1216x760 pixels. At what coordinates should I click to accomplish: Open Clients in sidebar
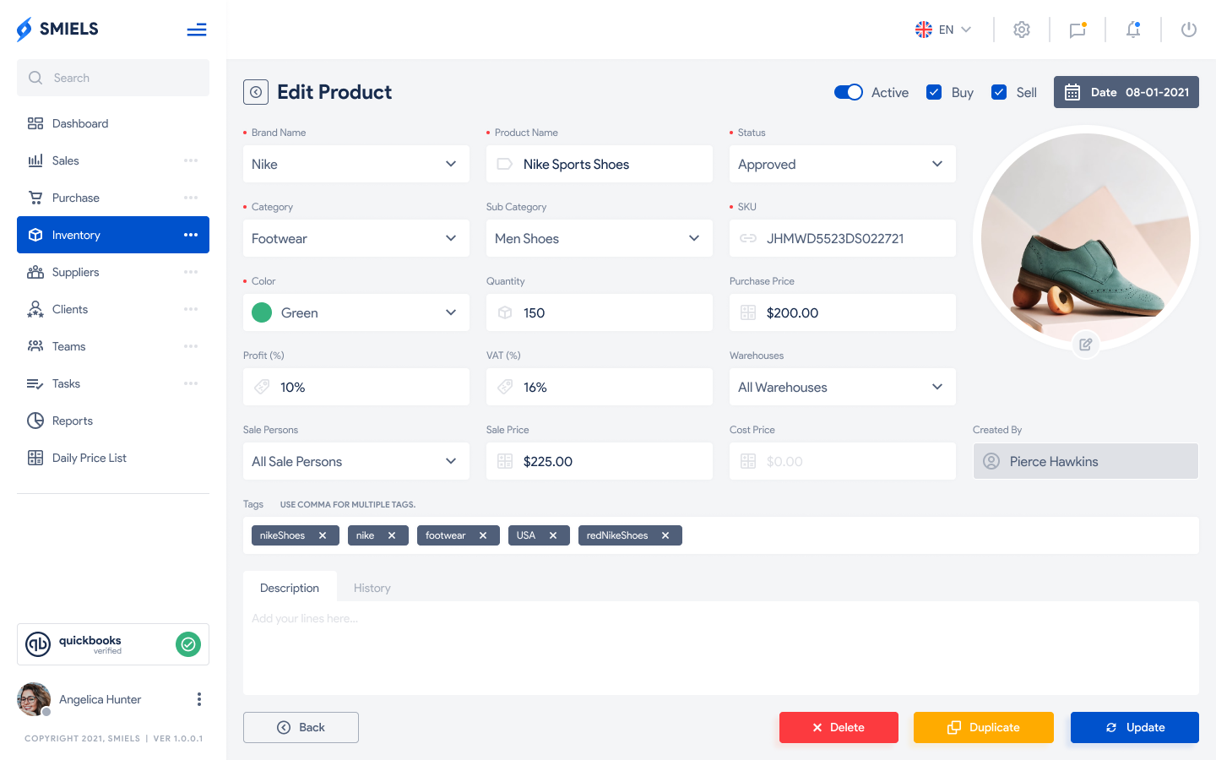click(x=113, y=309)
